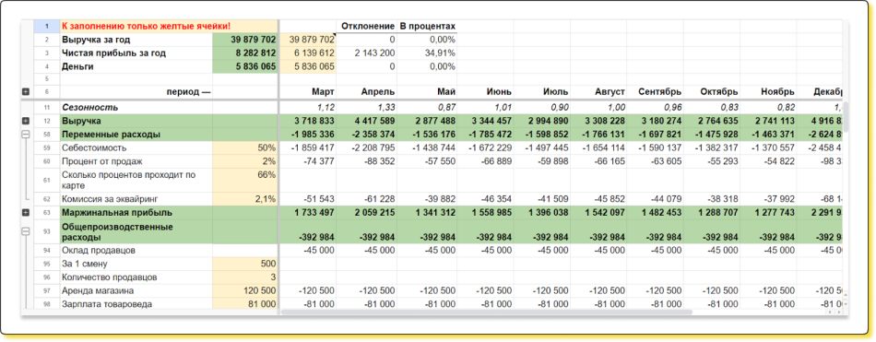Expand the Выручка row group plus icon

click(26, 121)
